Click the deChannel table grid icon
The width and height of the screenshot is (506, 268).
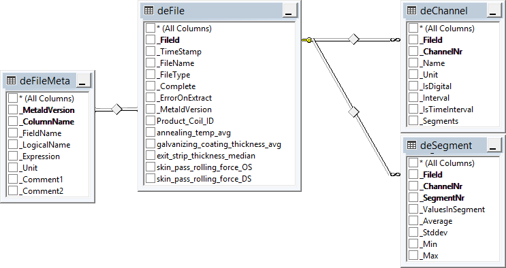point(411,11)
